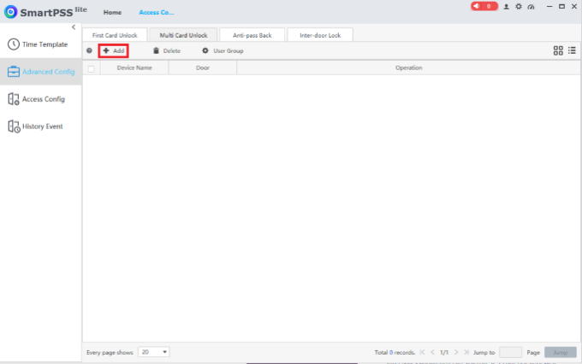Viewport: 582px width, 364px height.
Task: Maximize the SmartPSS window
Action: (x=561, y=6)
